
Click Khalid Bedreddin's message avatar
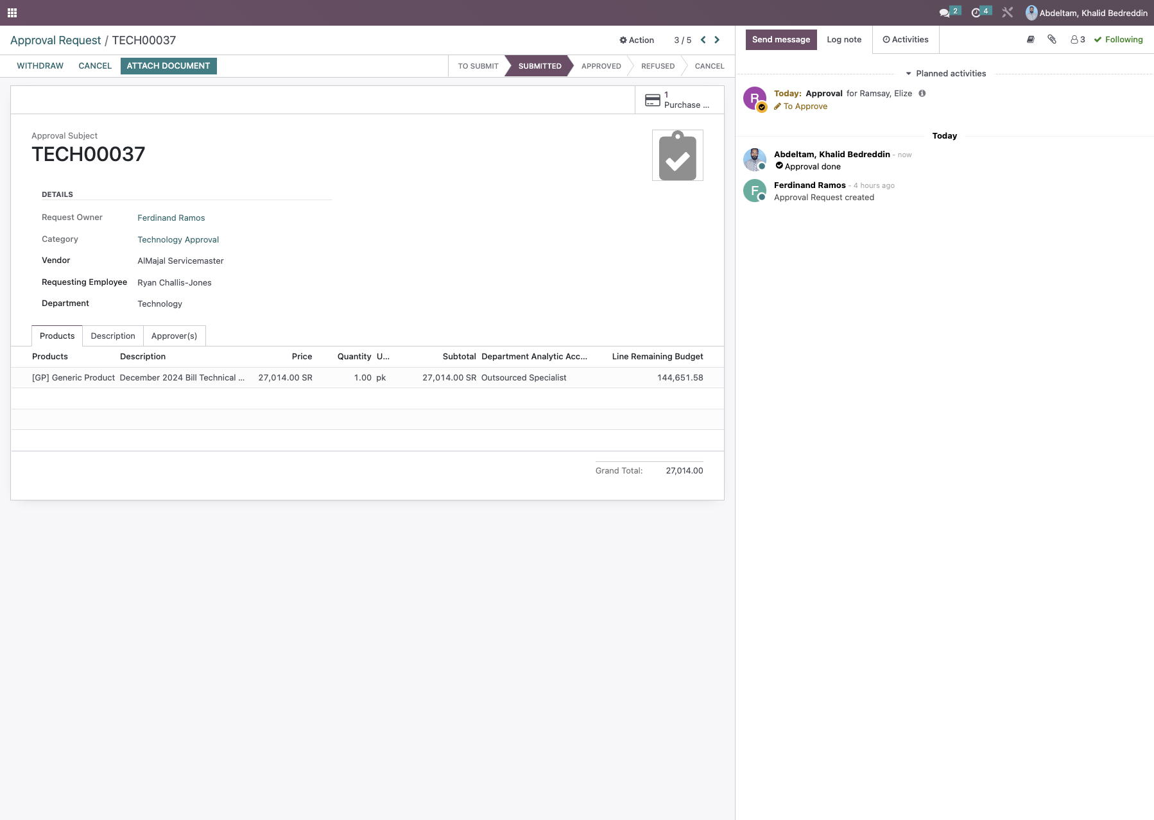(x=755, y=160)
